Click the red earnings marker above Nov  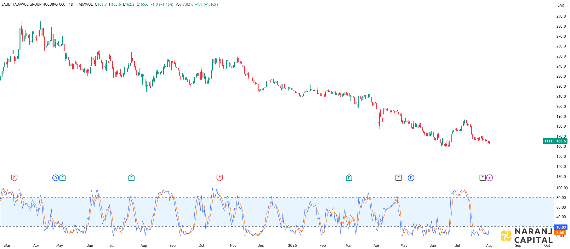pos(219,178)
